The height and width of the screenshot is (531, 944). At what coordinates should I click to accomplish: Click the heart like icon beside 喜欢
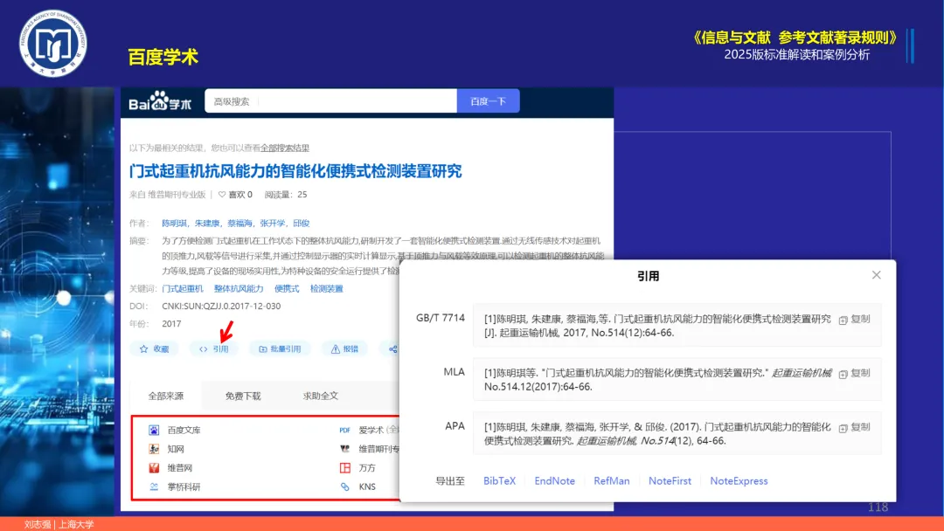click(x=221, y=194)
